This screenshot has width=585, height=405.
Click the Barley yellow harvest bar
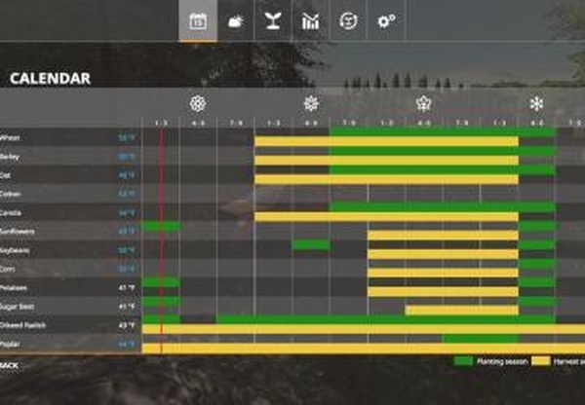coord(386,161)
